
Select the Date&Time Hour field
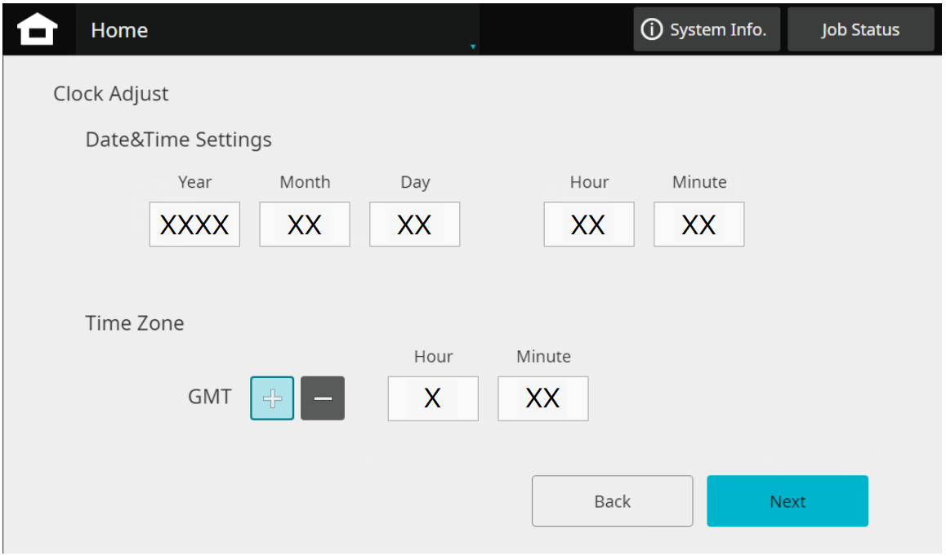pyautogui.click(x=589, y=225)
